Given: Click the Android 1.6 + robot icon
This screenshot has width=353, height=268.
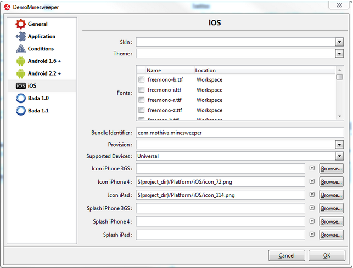Looking at the screenshot, I should tap(21, 61).
